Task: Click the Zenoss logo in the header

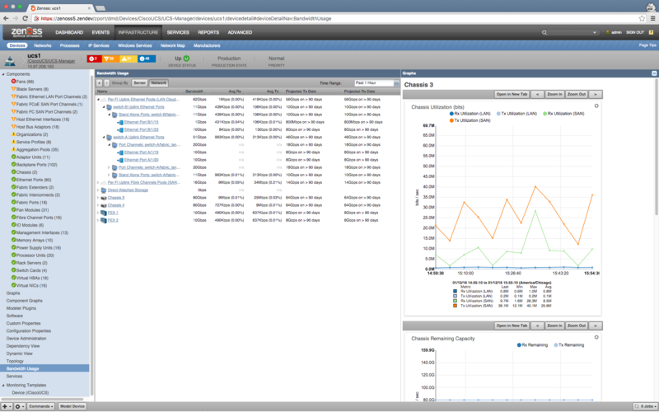Action: (x=26, y=32)
